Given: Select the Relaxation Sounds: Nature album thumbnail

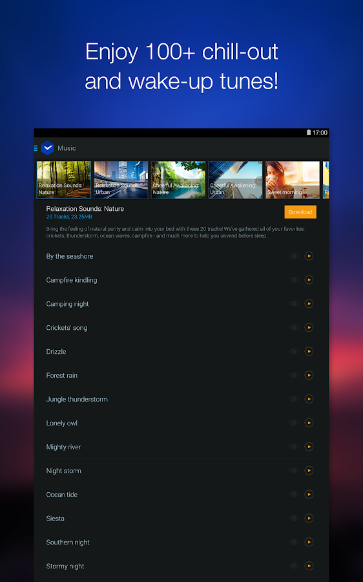Looking at the screenshot, I should [64, 180].
